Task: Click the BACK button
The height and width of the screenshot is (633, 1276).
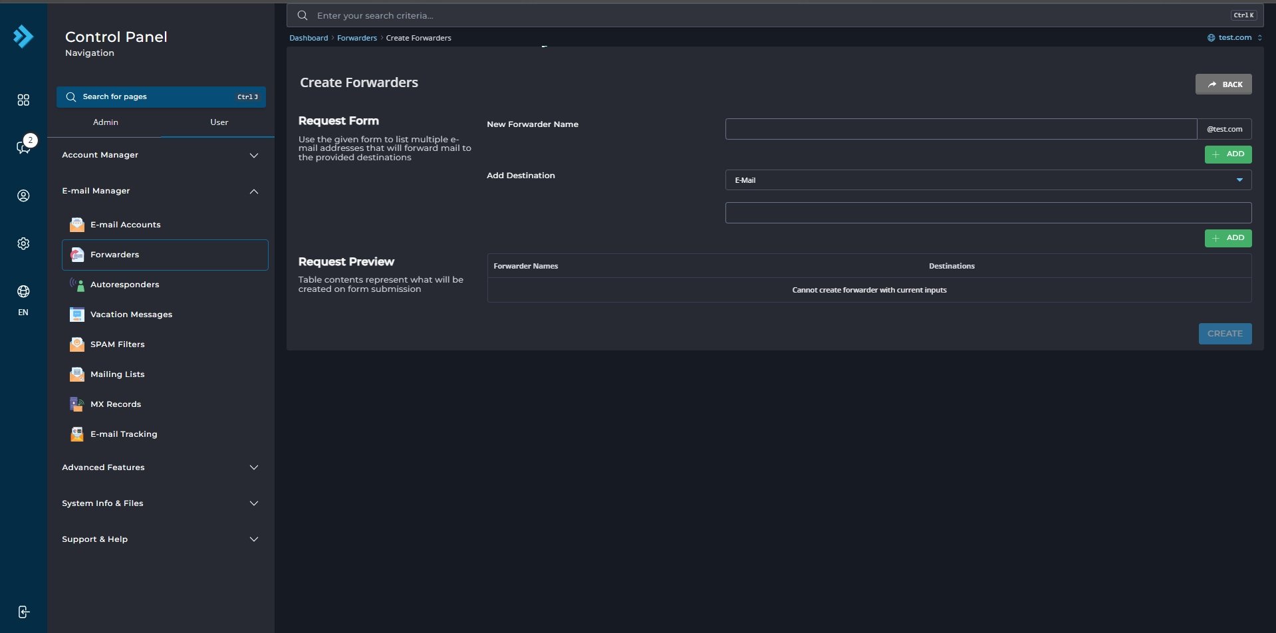Action: coord(1223,84)
